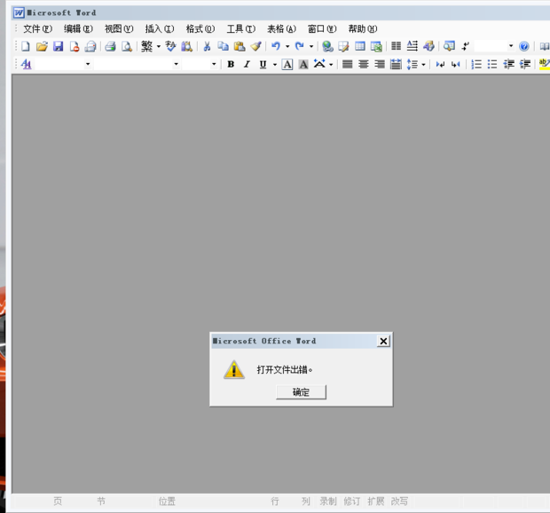Toggle character border A
Viewport: 550px width, 513px height.
[287, 64]
